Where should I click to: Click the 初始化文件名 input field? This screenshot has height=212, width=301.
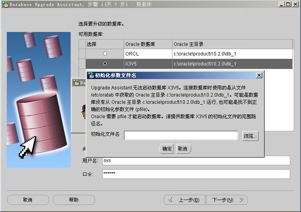(181, 135)
